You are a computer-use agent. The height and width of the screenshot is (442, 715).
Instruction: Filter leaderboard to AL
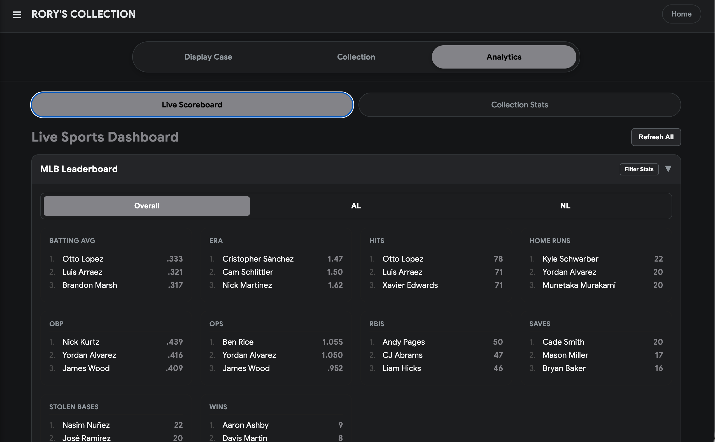coord(356,206)
